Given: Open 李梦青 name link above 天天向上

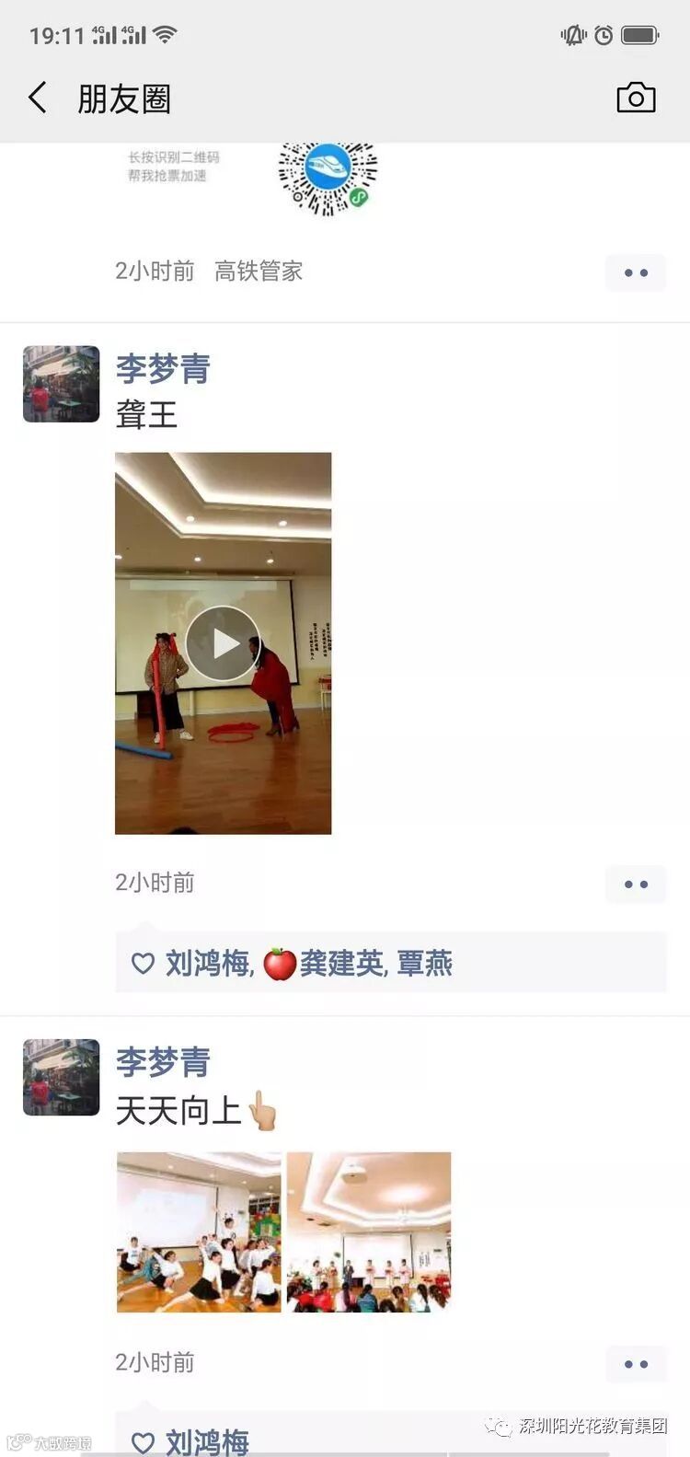Looking at the screenshot, I should pos(163,1062).
